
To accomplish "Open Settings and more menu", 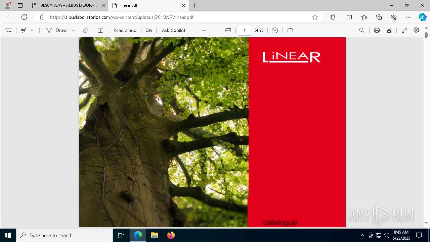I will point(408,17).
